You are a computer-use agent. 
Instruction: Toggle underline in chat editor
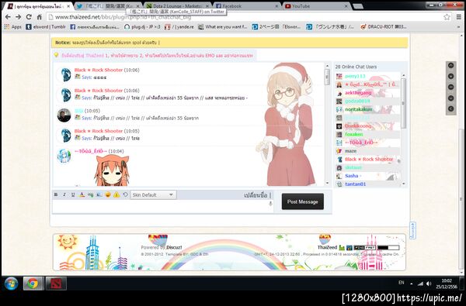tap(73, 194)
